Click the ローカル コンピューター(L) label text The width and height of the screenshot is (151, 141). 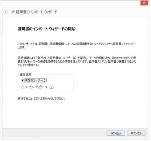[39, 87]
